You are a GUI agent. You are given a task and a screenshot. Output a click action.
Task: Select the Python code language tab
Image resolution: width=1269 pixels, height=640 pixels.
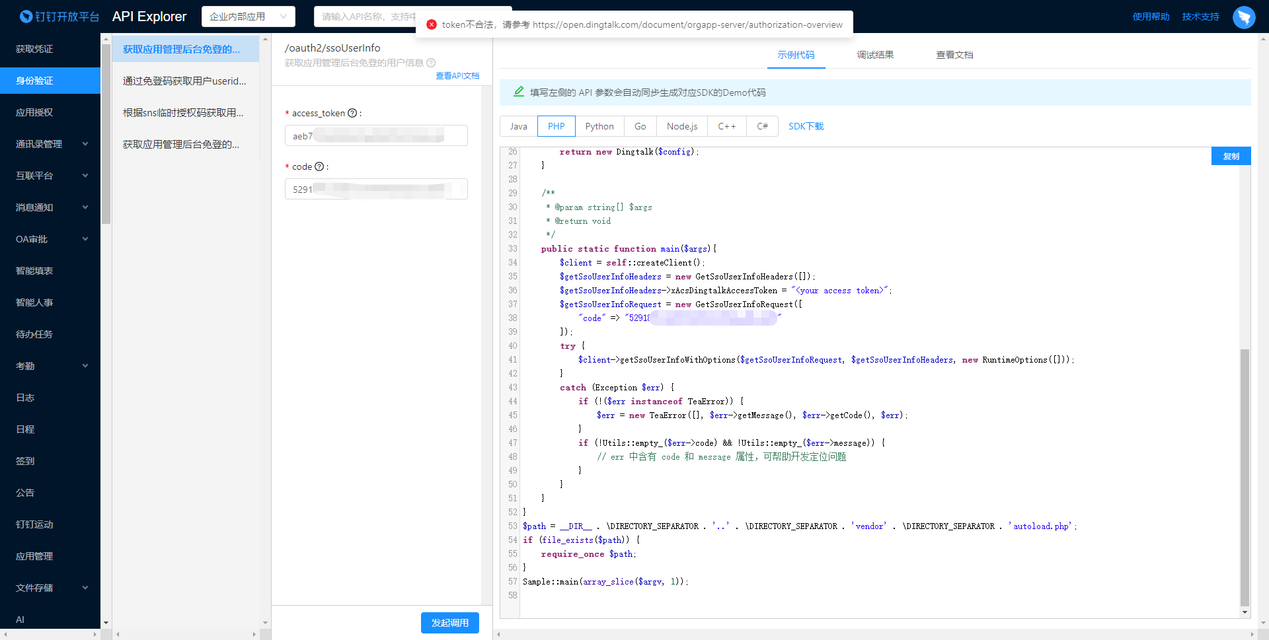click(599, 126)
